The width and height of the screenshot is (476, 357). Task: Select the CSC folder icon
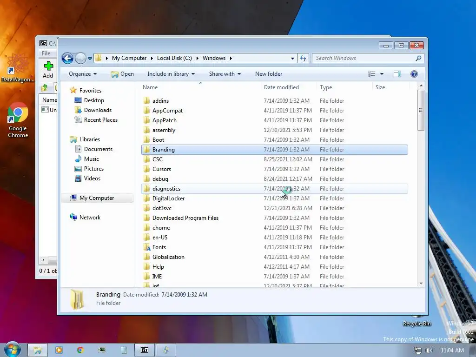(x=146, y=159)
